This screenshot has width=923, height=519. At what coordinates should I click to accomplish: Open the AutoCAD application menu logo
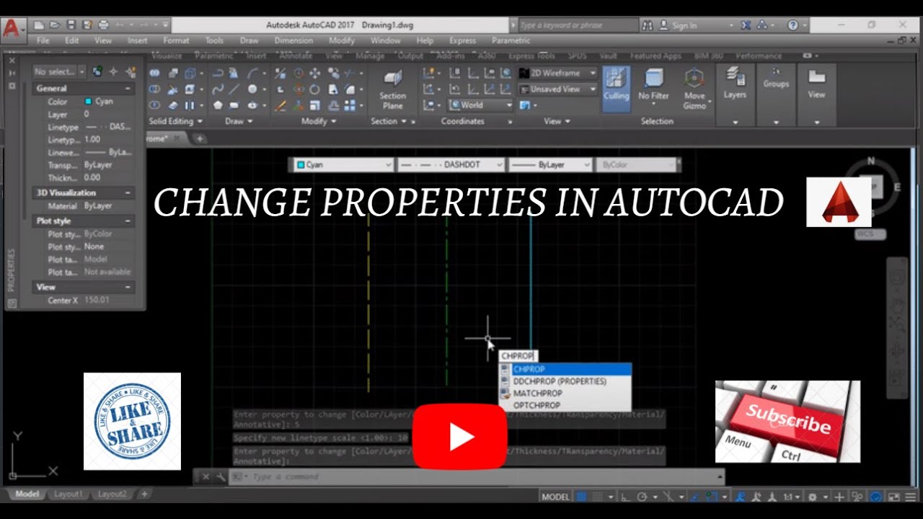13,30
